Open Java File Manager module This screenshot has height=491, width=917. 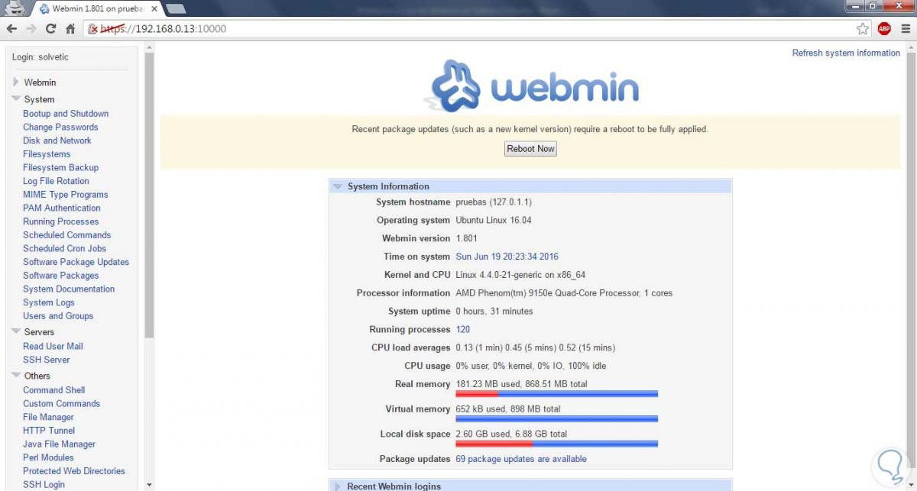pos(59,444)
